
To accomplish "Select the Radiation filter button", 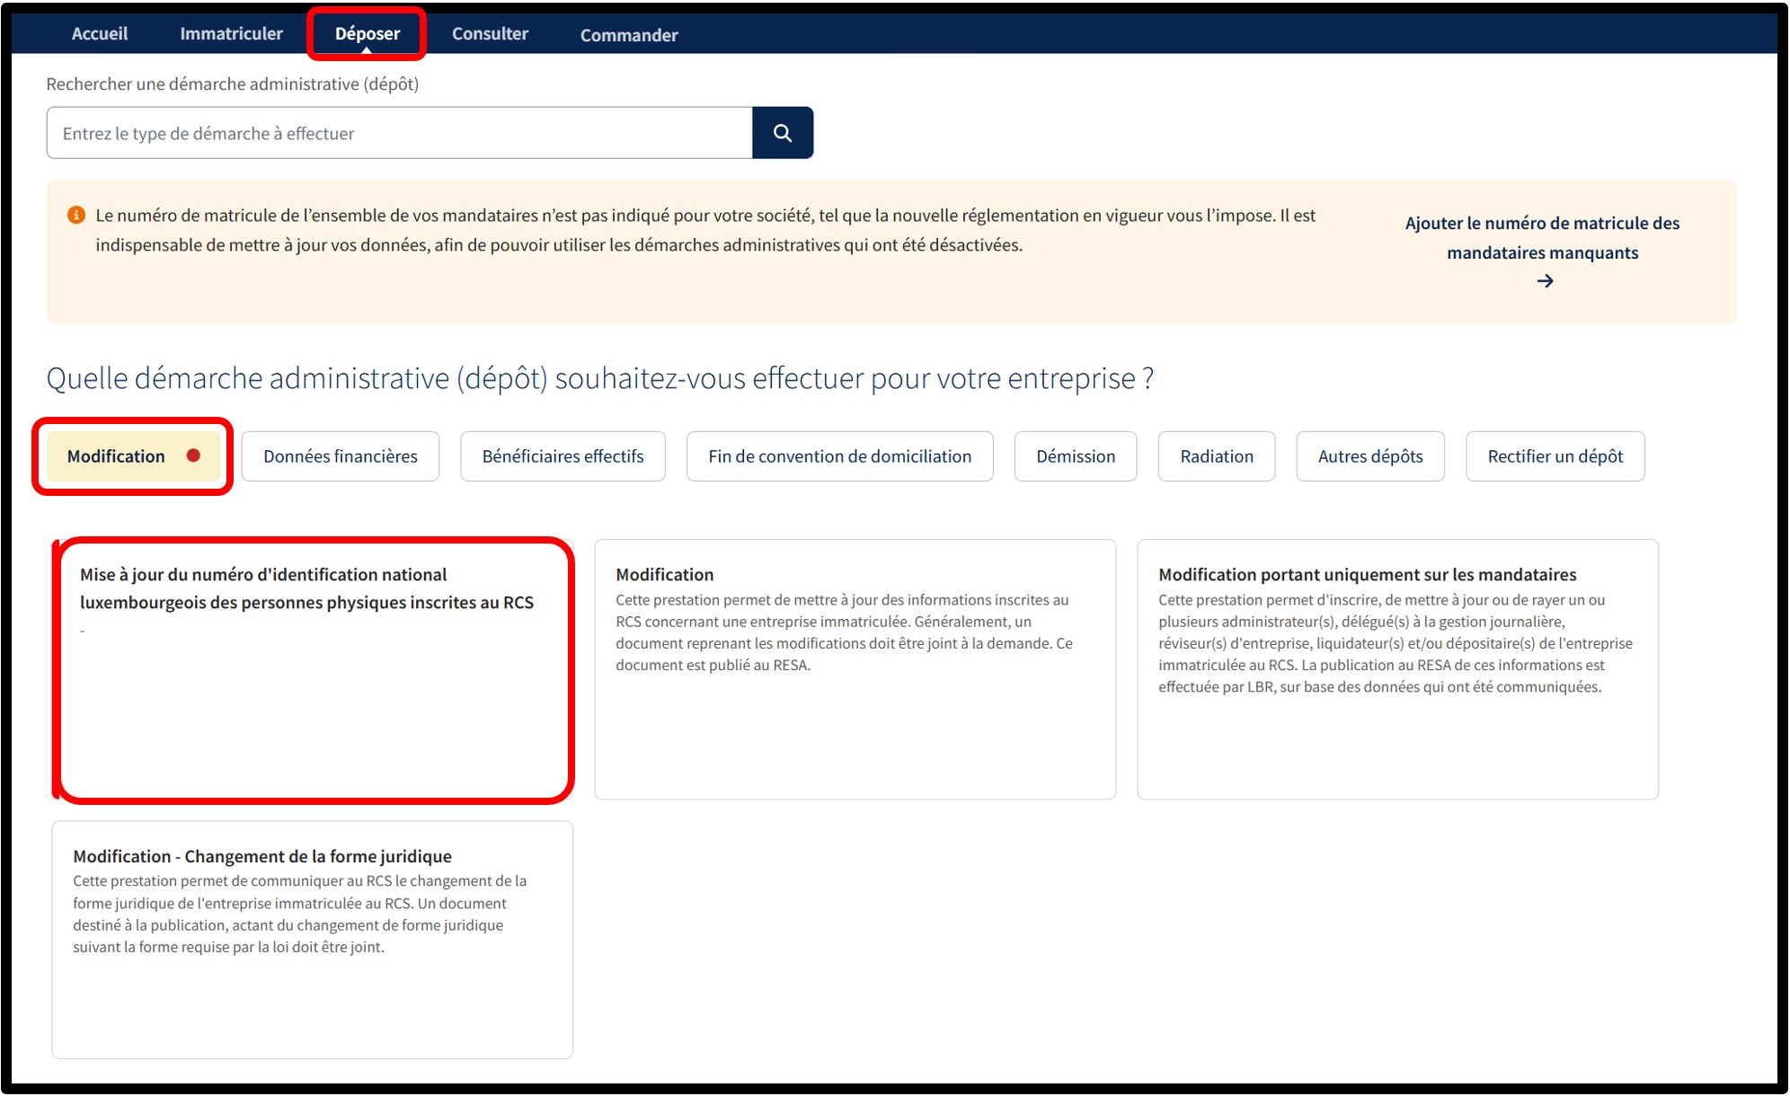I will 1216,456.
